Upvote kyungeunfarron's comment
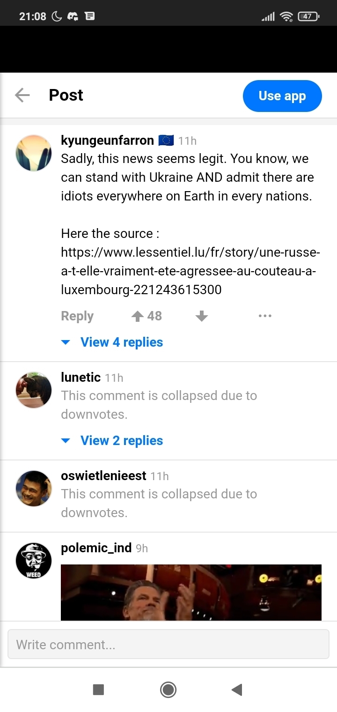The width and height of the screenshot is (337, 712). click(x=138, y=316)
